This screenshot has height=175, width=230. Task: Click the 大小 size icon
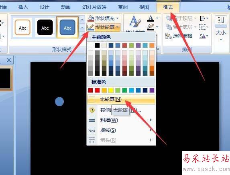tap(221, 20)
